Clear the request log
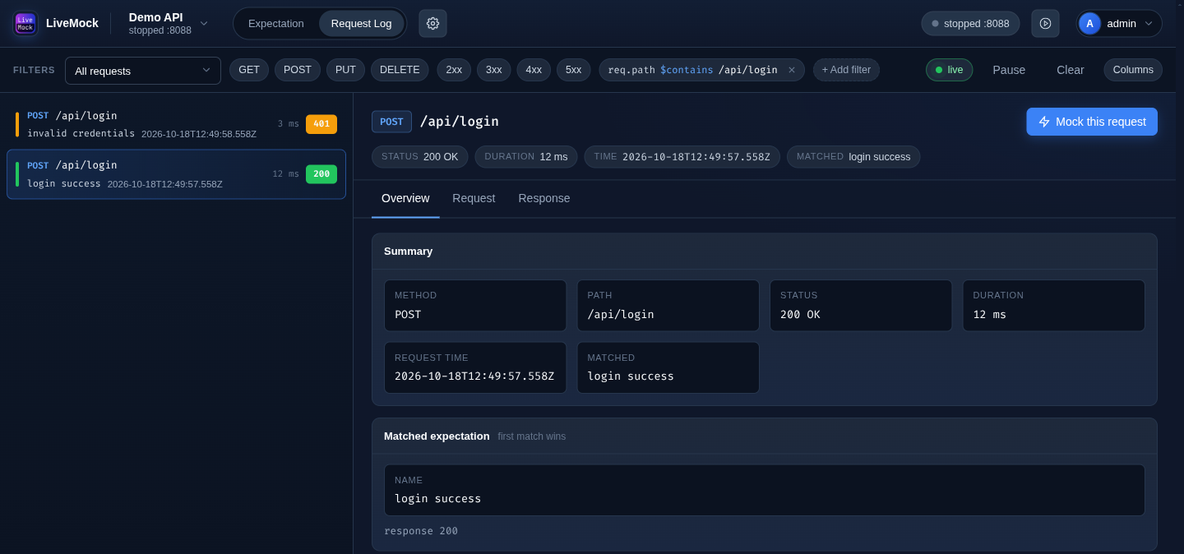The image size is (1184, 554). coord(1071,70)
